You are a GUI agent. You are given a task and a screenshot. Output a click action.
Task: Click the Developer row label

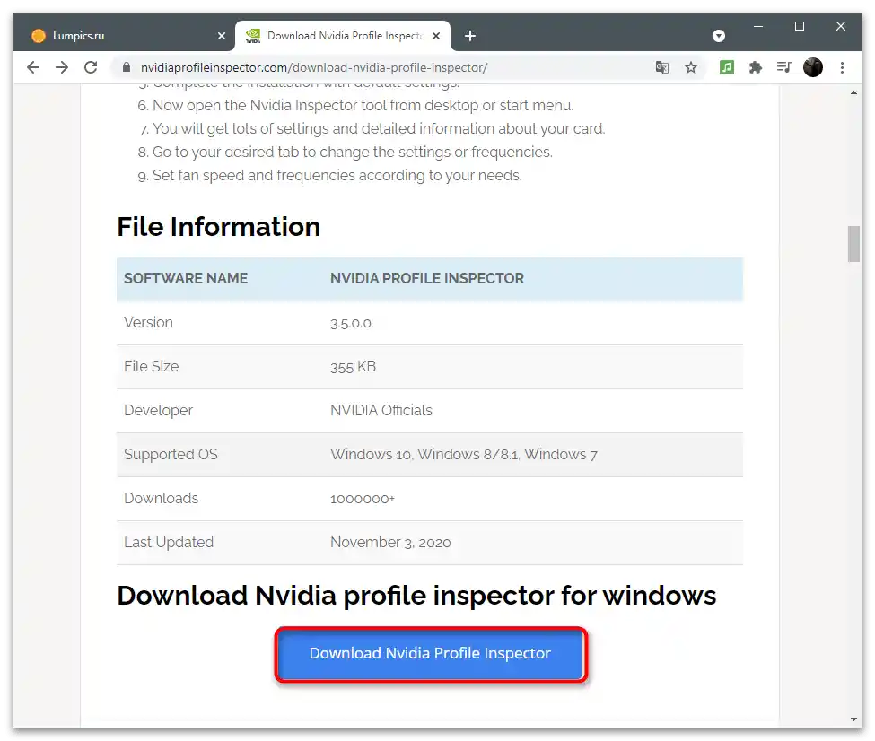158,411
